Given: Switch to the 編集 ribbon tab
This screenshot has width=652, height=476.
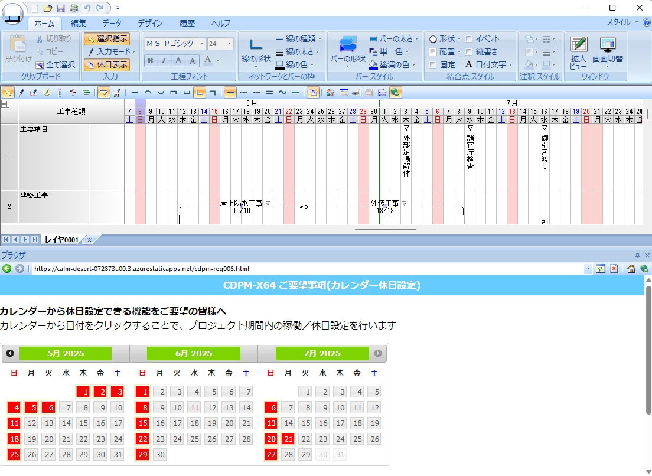Looking at the screenshot, I should pos(78,23).
